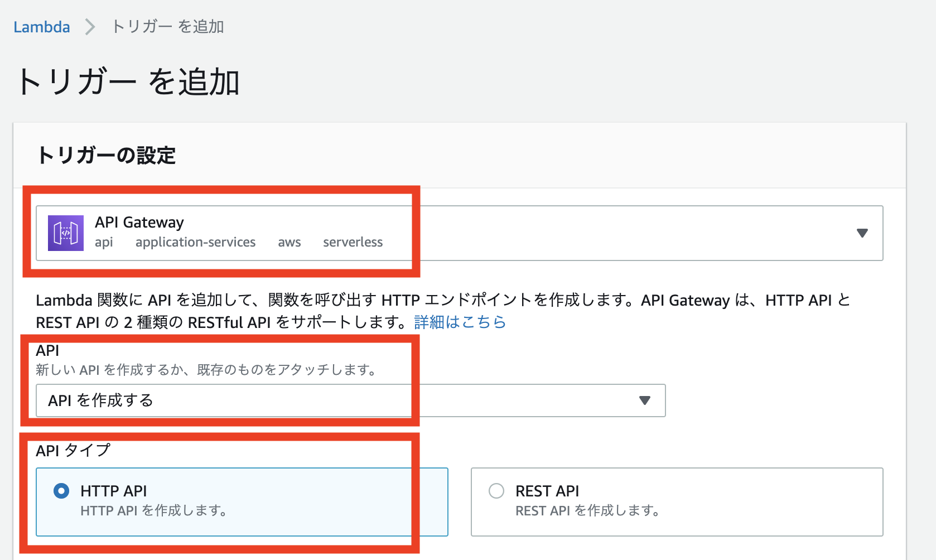Viewport: 936px width, 560px height.
Task: Open the '詳細はこちら' link
Action: click(x=460, y=322)
